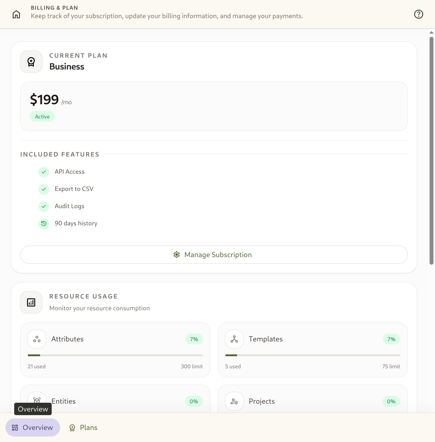Click the INCLUDED FEATURES heading

point(60,154)
